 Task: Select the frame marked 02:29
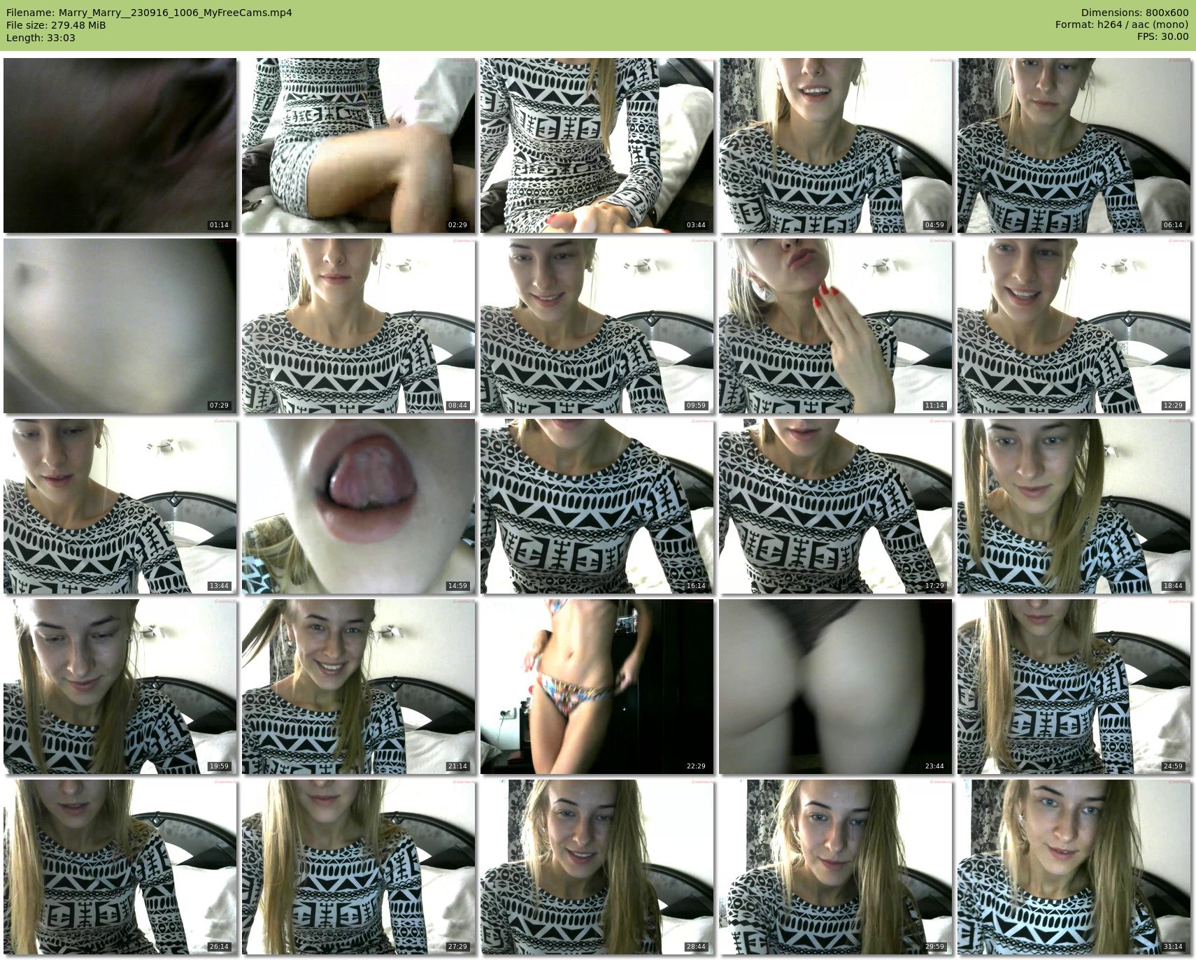pyautogui.click(x=358, y=145)
